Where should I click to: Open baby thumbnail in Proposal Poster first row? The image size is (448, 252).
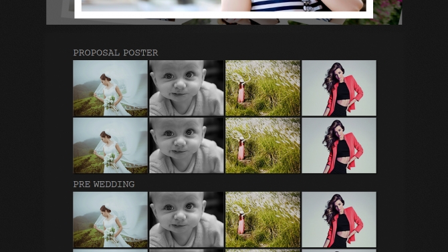187,88
